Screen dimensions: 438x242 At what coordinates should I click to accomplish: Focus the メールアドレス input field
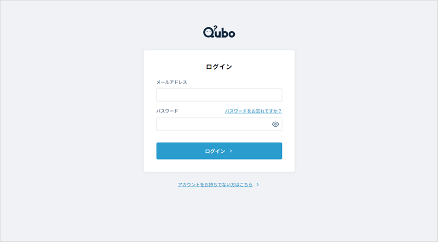[x=219, y=95]
